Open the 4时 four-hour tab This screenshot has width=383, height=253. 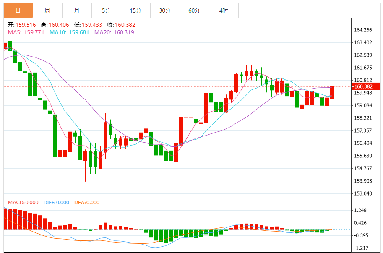click(224, 10)
